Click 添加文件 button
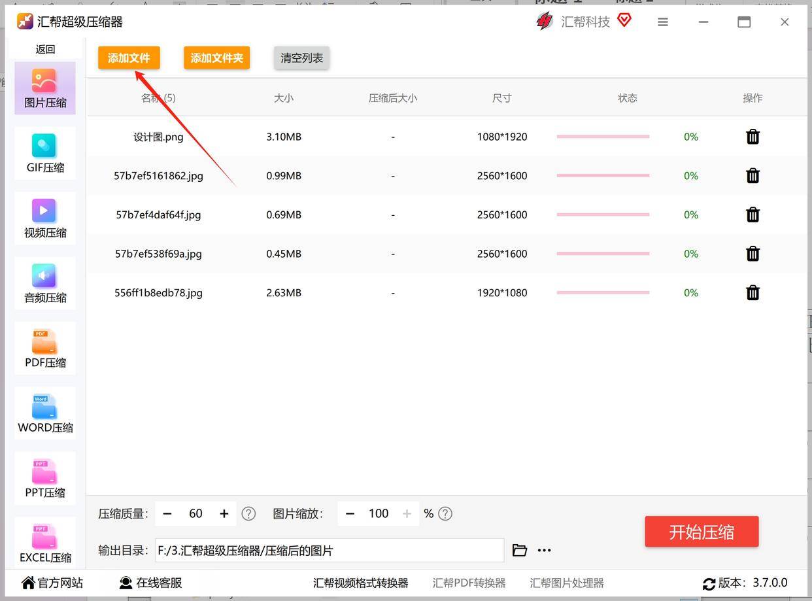Viewport: 812px width, 601px height. (x=129, y=58)
